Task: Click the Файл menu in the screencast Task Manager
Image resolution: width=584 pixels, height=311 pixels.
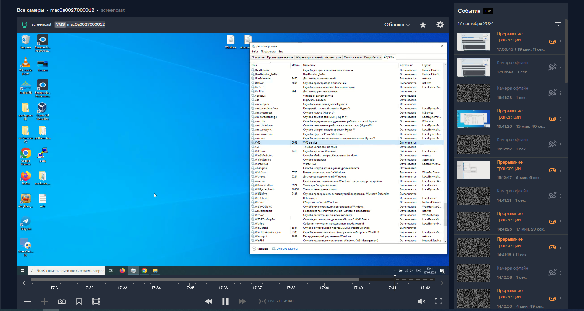Action: (255, 52)
